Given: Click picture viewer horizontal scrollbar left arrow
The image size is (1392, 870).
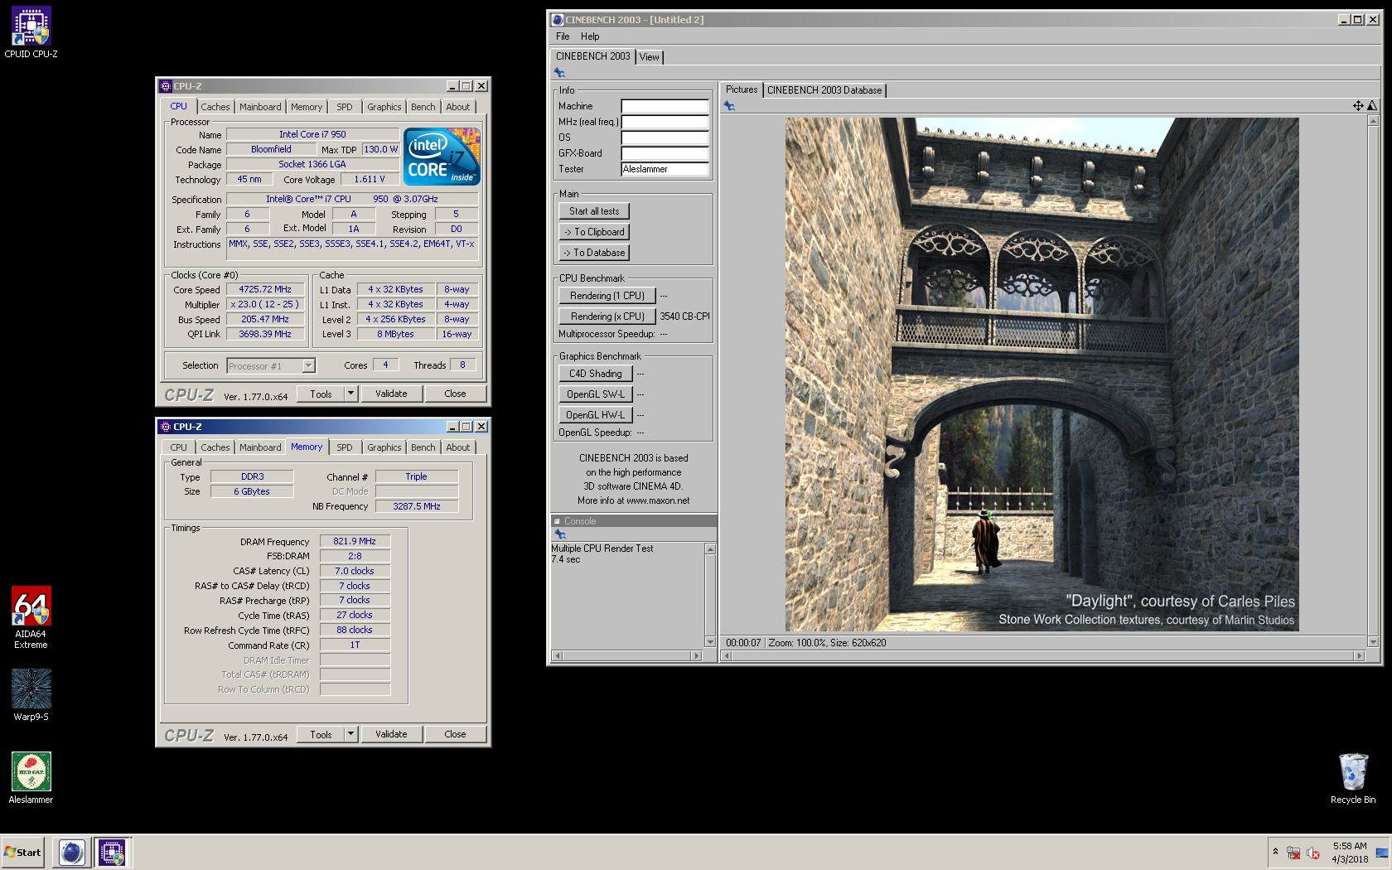Looking at the screenshot, I should (x=727, y=655).
